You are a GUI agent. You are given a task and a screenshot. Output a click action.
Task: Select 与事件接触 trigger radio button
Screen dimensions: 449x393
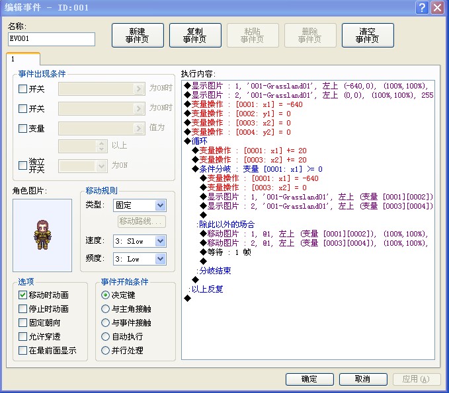click(x=105, y=322)
